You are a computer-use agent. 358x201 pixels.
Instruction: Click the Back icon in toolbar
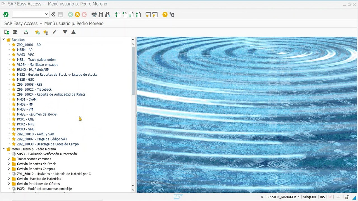pos(70,15)
